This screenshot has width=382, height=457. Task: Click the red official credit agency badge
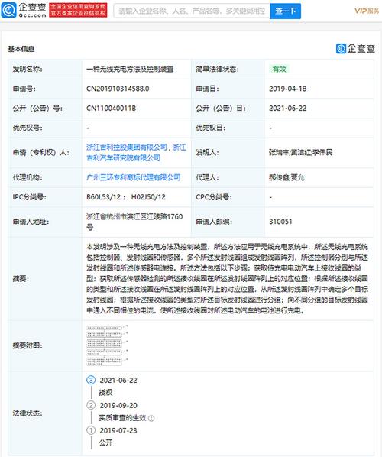tap(78, 10)
